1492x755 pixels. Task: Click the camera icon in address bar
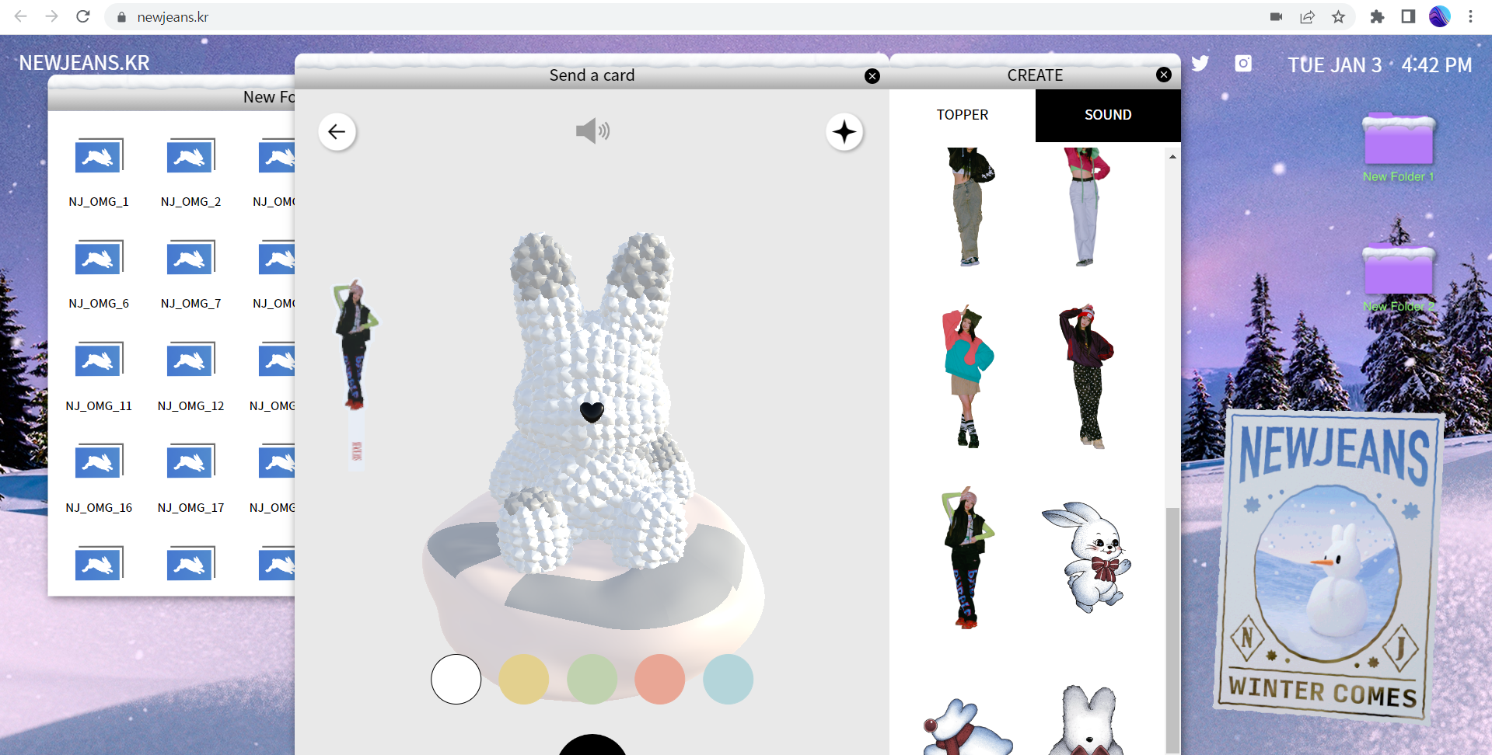pyautogui.click(x=1276, y=17)
